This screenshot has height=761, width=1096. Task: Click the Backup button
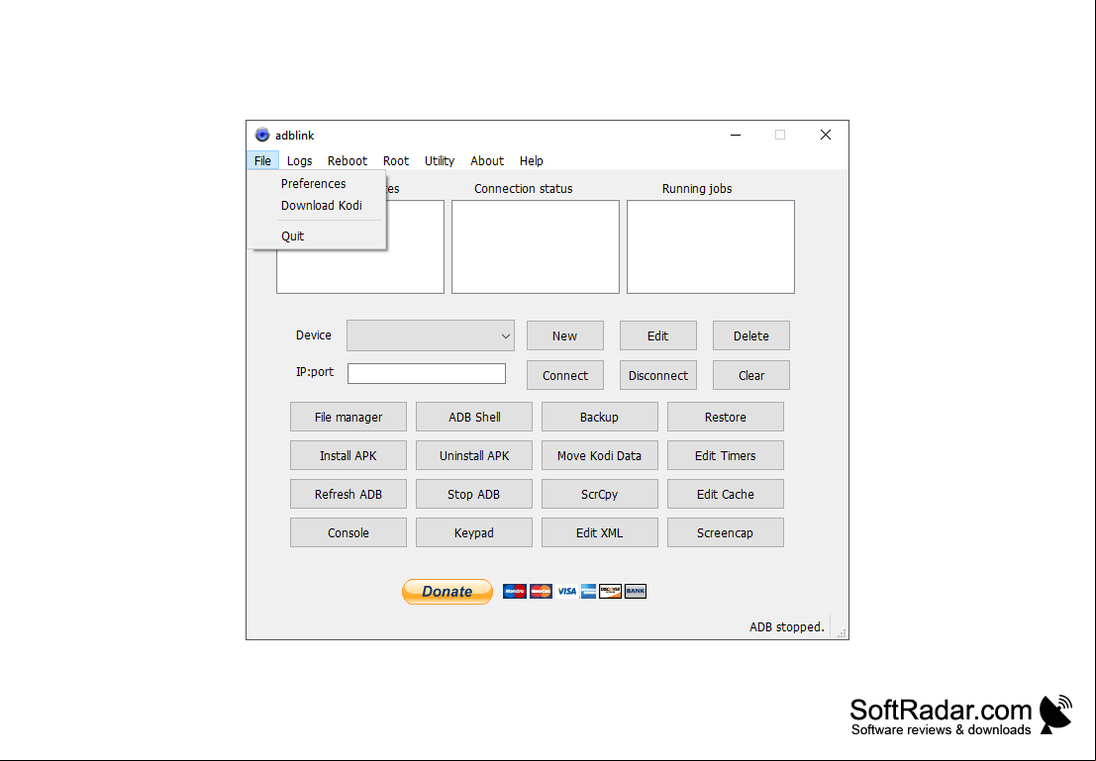pos(600,417)
